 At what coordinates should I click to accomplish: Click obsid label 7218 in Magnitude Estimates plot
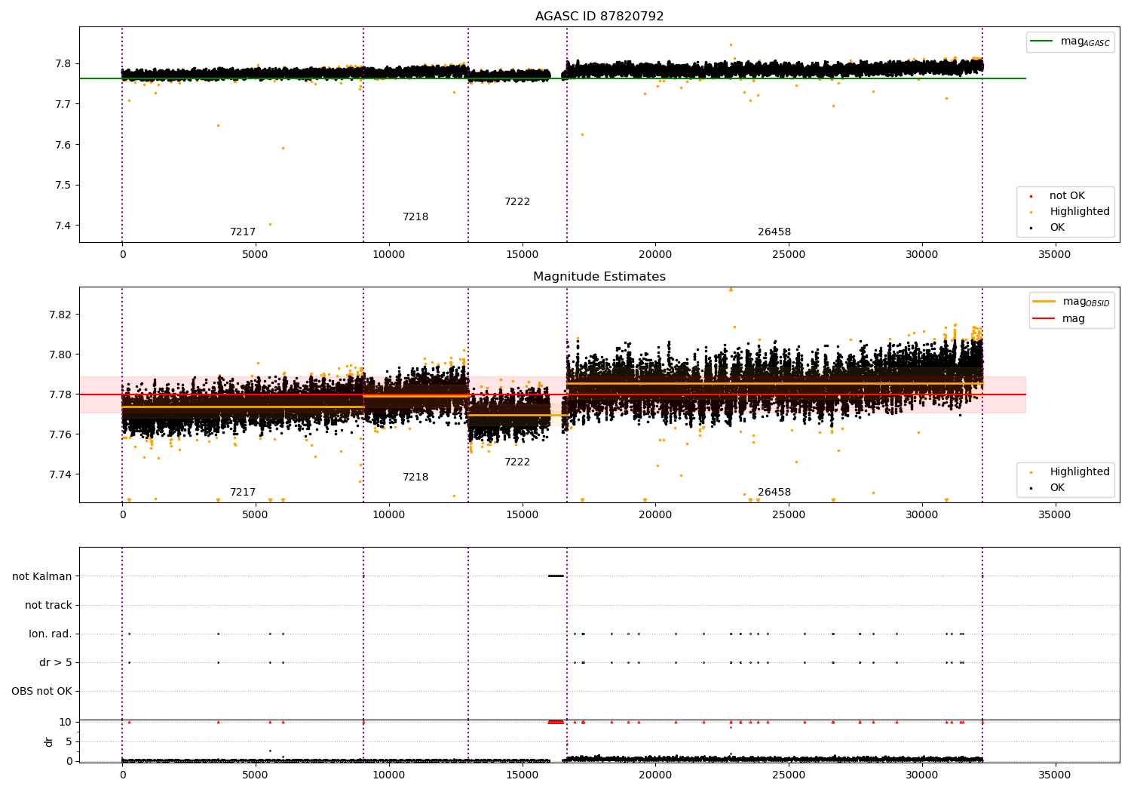click(415, 477)
